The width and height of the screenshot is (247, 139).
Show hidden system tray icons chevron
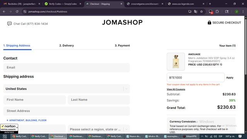point(202,136)
